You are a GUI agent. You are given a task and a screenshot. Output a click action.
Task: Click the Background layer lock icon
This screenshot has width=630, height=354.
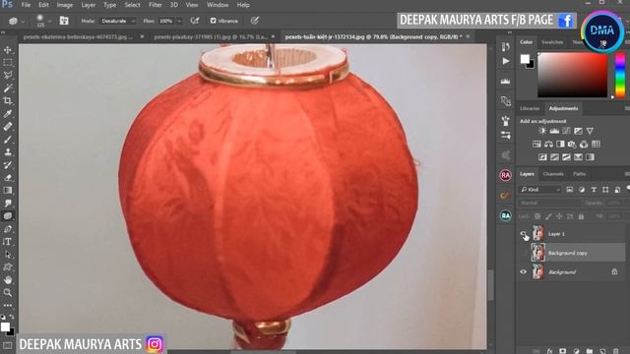[614, 271]
